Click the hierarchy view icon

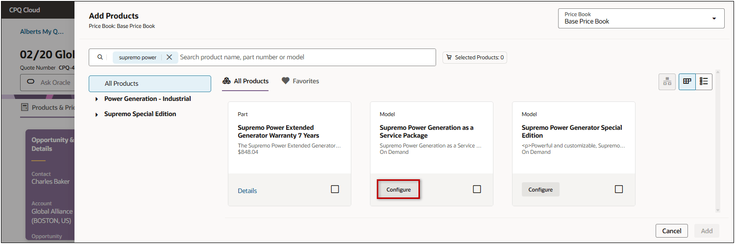click(x=667, y=82)
